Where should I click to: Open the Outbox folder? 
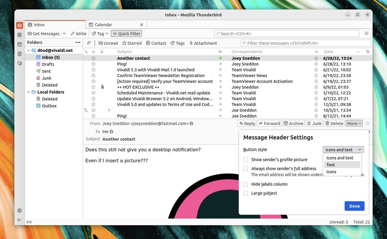tap(49, 106)
